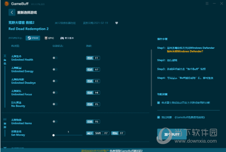Click the Red Dead Redemption 2 title
Viewport: 226px width, 152px height.
click(x=28, y=29)
